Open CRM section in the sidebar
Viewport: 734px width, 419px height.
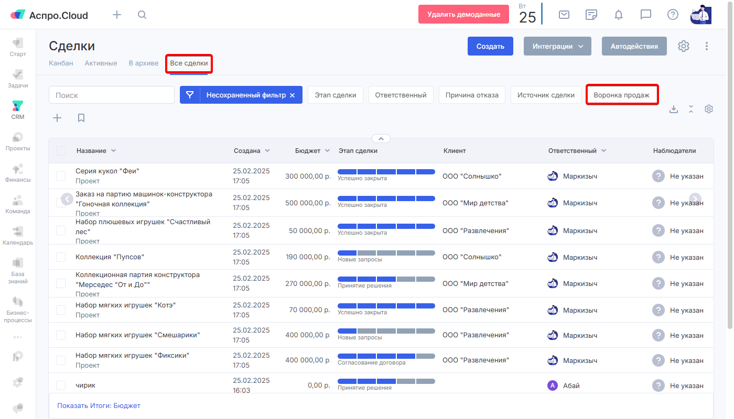[x=18, y=110]
